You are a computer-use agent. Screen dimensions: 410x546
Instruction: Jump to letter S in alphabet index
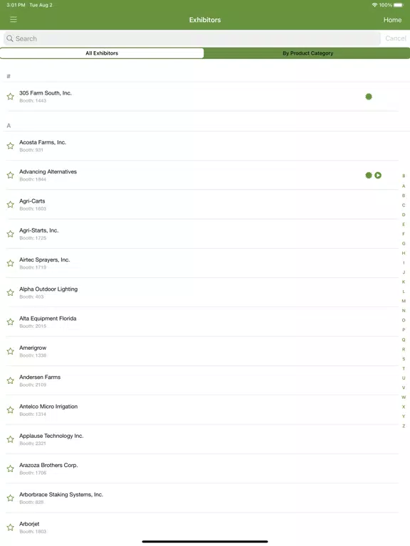point(404,358)
